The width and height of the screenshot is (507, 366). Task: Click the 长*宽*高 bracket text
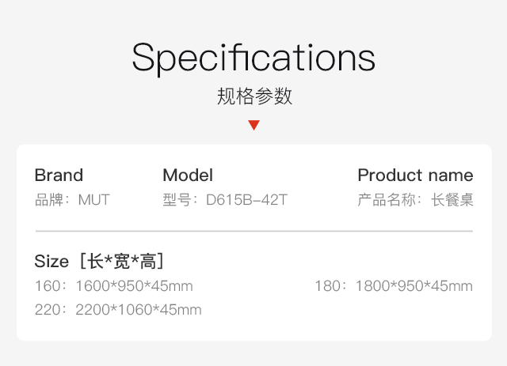click(x=121, y=261)
